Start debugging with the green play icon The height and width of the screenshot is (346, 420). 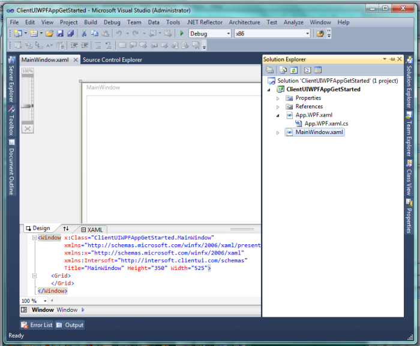(x=182, y=34)
